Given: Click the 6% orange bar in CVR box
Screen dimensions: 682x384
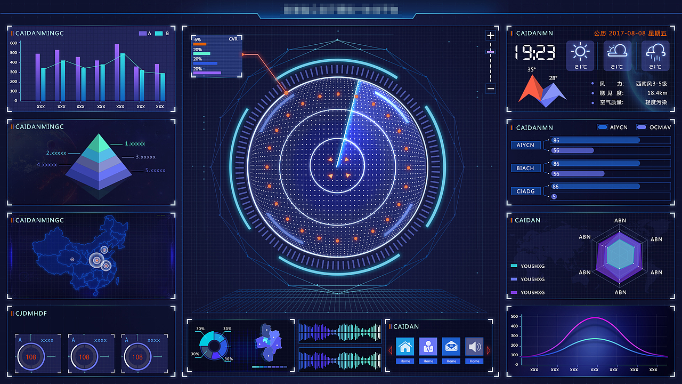Looking at the screenshot, I should click(x=200, y=44).
